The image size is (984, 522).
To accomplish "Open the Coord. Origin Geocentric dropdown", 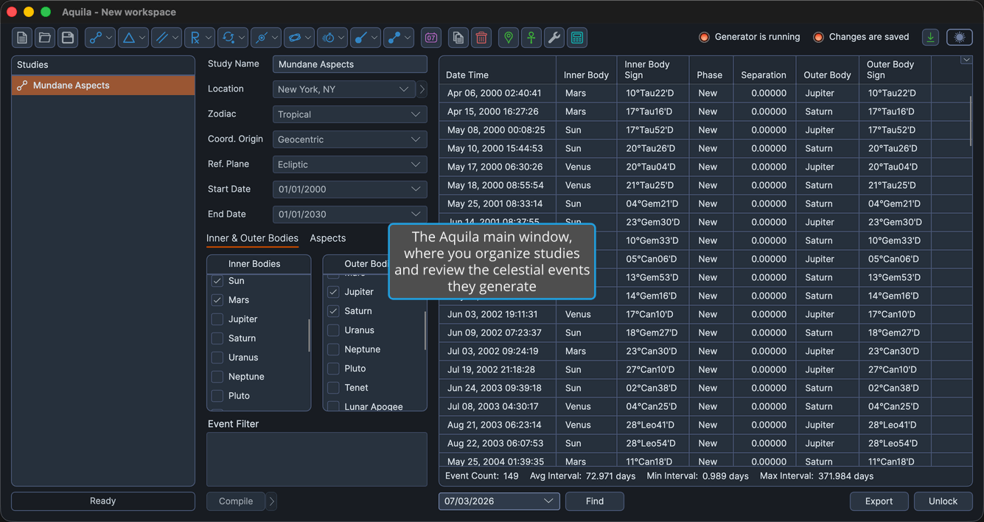I will point(349,139).
